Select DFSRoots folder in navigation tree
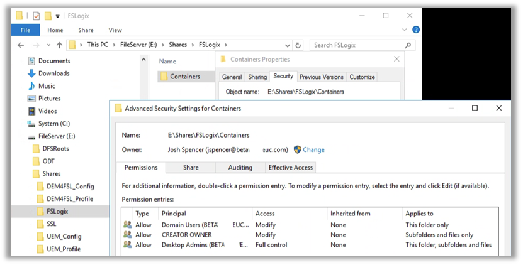 coord(56,149)
